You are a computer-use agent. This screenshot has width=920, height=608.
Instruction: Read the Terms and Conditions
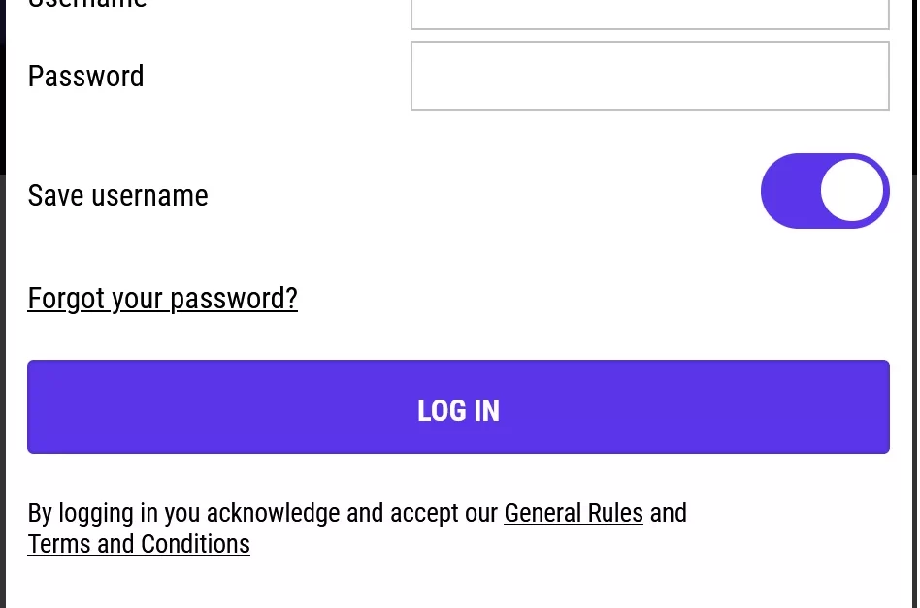pyautogui.click(x=139, y=544)
